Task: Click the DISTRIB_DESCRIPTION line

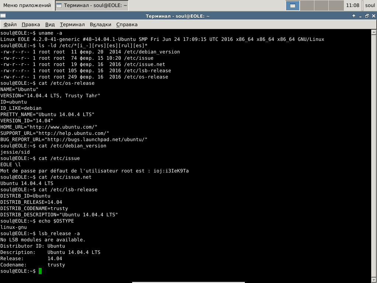Action: [59, 214]
